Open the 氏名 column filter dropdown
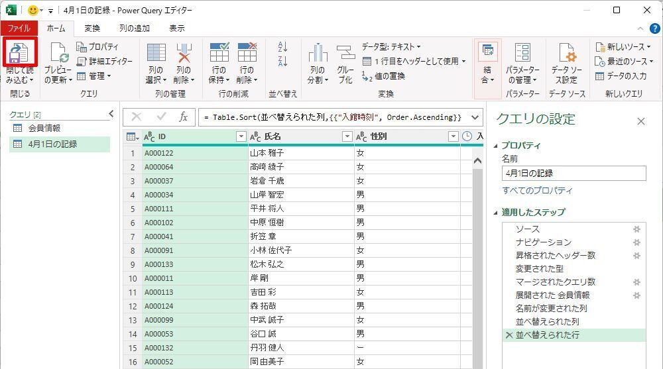This screenshot has height=369, width=663. [347, 136]
